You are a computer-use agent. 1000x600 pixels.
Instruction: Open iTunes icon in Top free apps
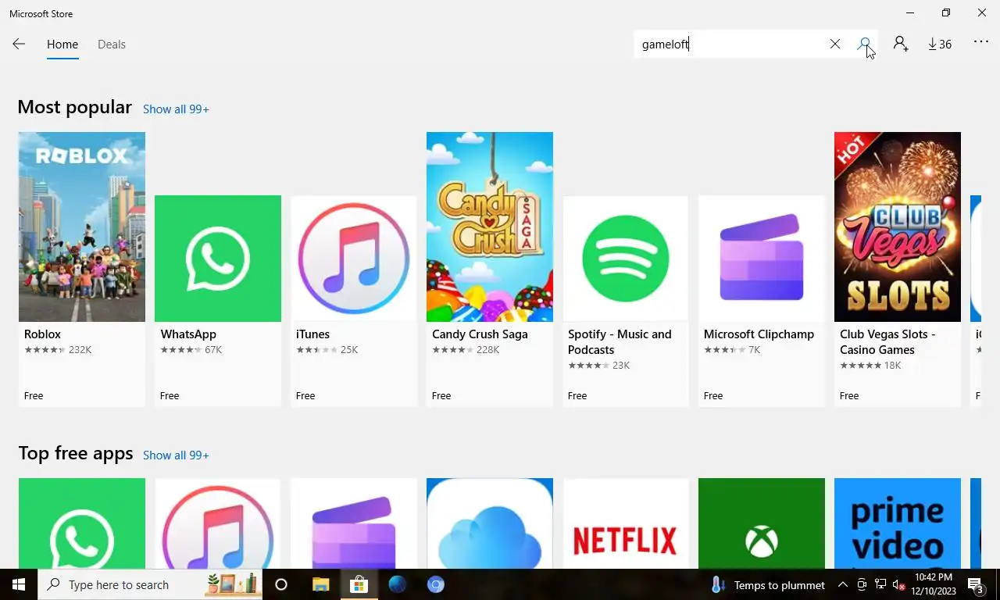pos(218,523)
